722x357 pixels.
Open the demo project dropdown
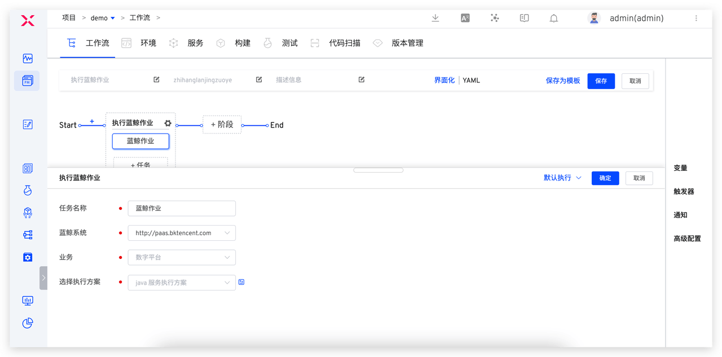click(x=103, y=18)
